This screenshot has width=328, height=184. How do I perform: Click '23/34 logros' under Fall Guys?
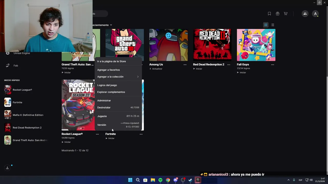point(243,68)
